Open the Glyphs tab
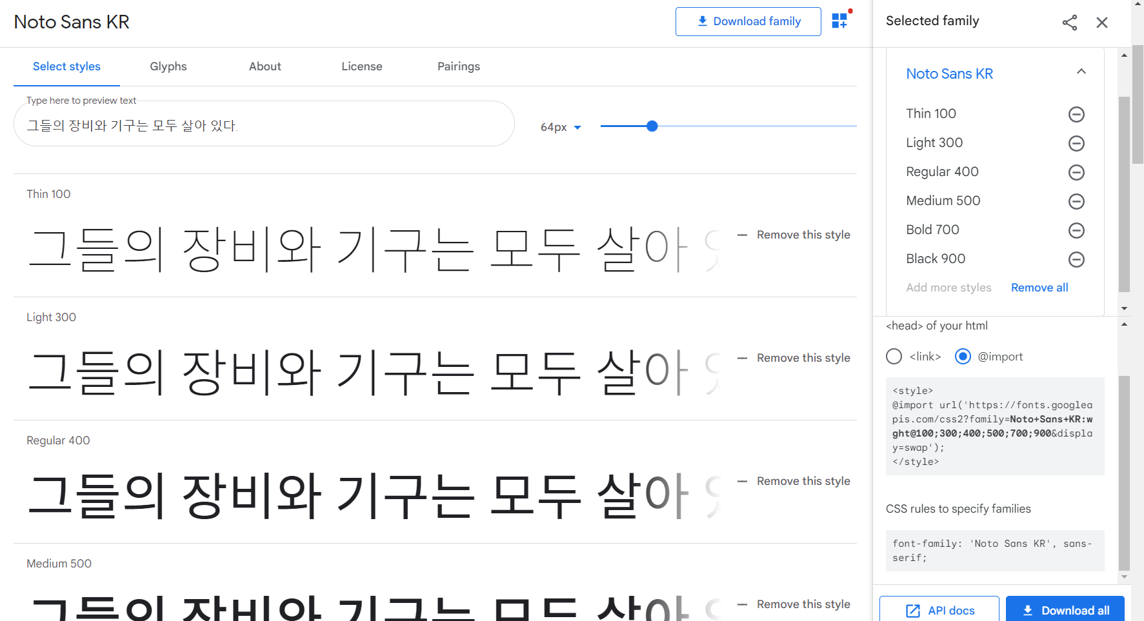 [168, 66]
